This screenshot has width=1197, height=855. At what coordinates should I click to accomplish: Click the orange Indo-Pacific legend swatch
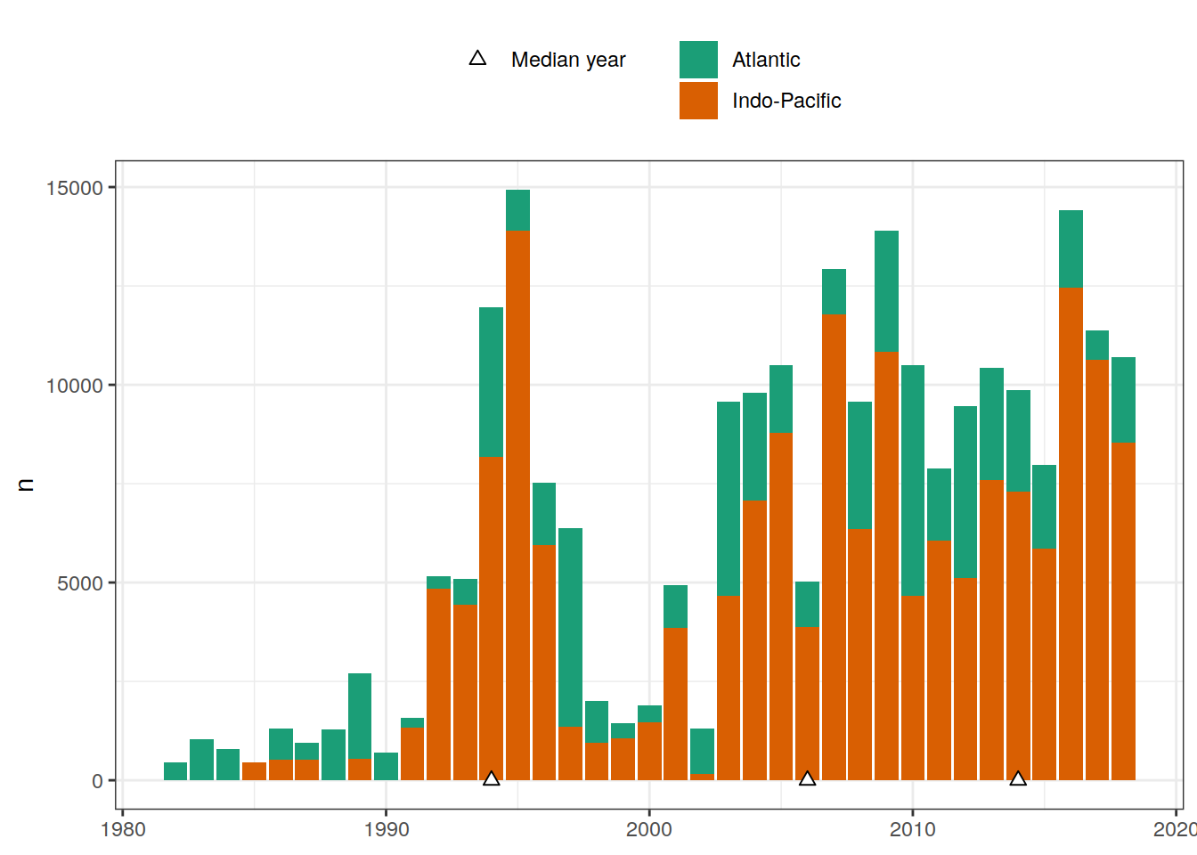(698, 101)
